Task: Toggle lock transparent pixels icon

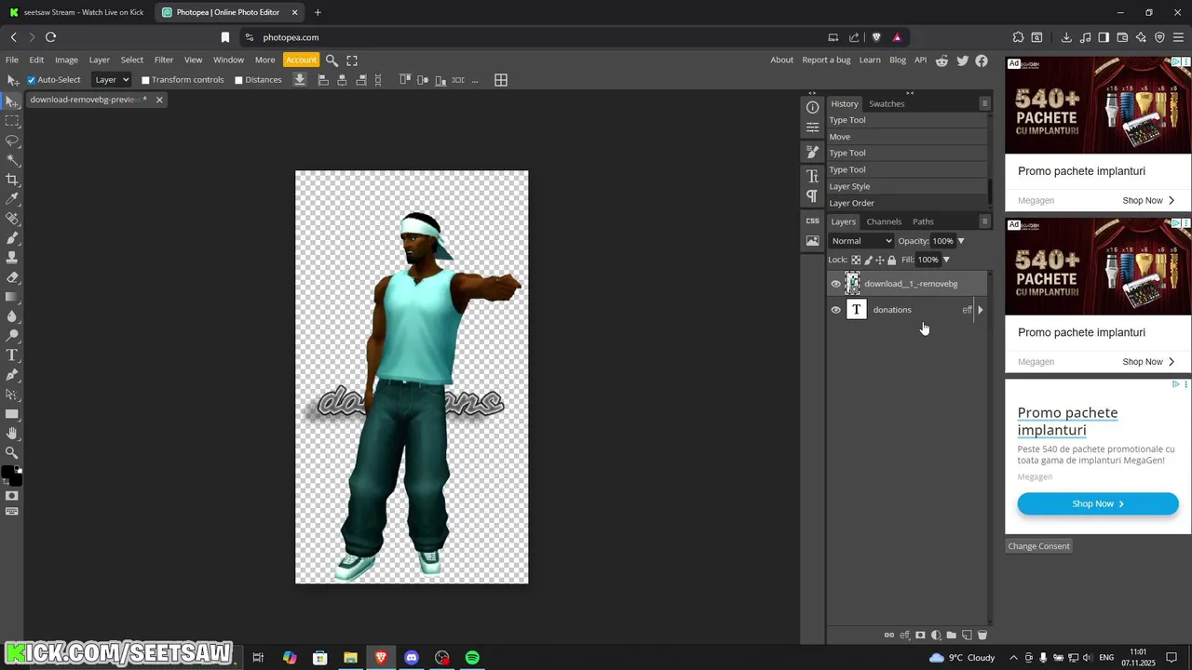Action: pos(856,260)
